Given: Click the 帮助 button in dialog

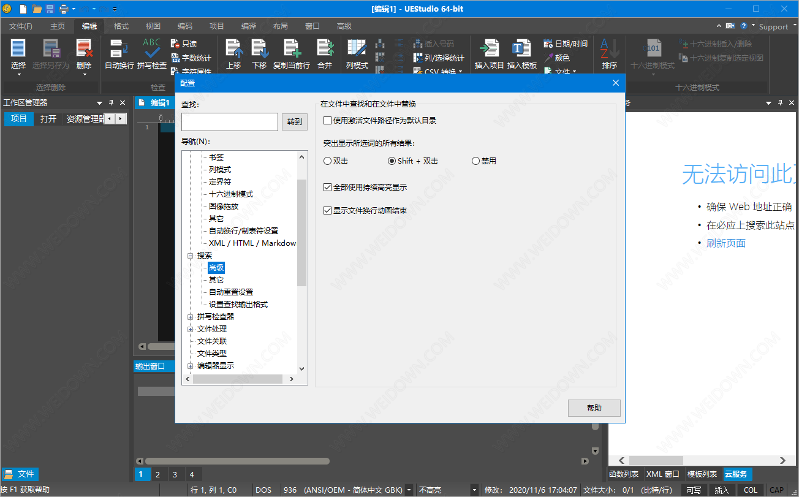Looking at the screenshot, I should (594, 408).
